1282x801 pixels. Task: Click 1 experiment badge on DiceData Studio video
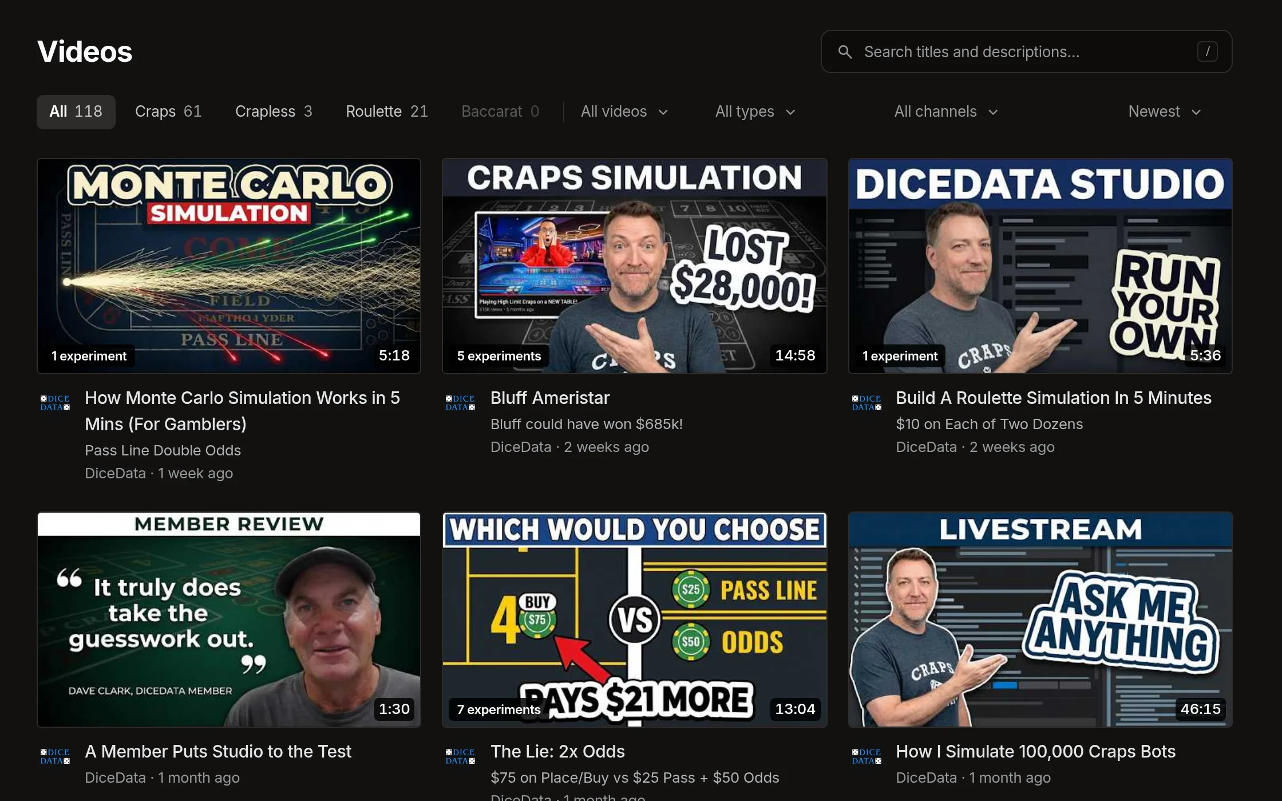tap(900, 356)
